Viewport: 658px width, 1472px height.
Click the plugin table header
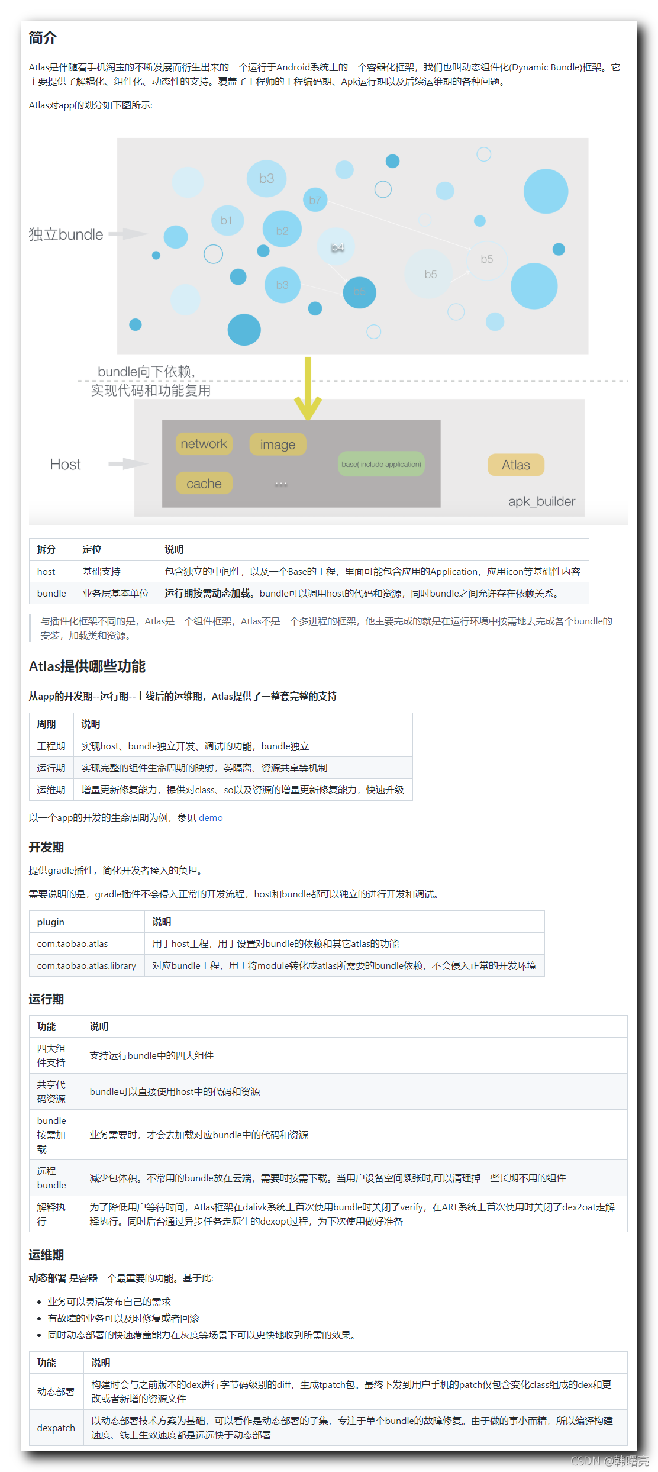tap(87, 922)
